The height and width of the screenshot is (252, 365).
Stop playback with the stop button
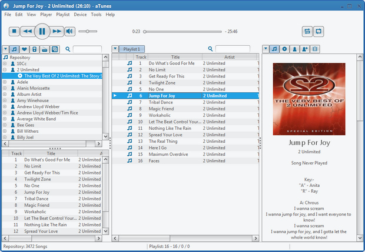tap(14, 31)
